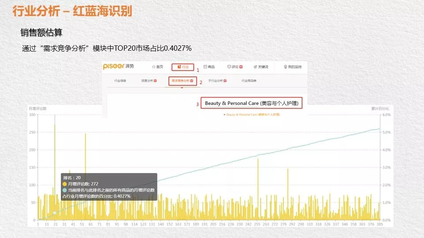424x238 pixels.
Task: Click the 销售额估算 subtitle
Action: (42, 33)
